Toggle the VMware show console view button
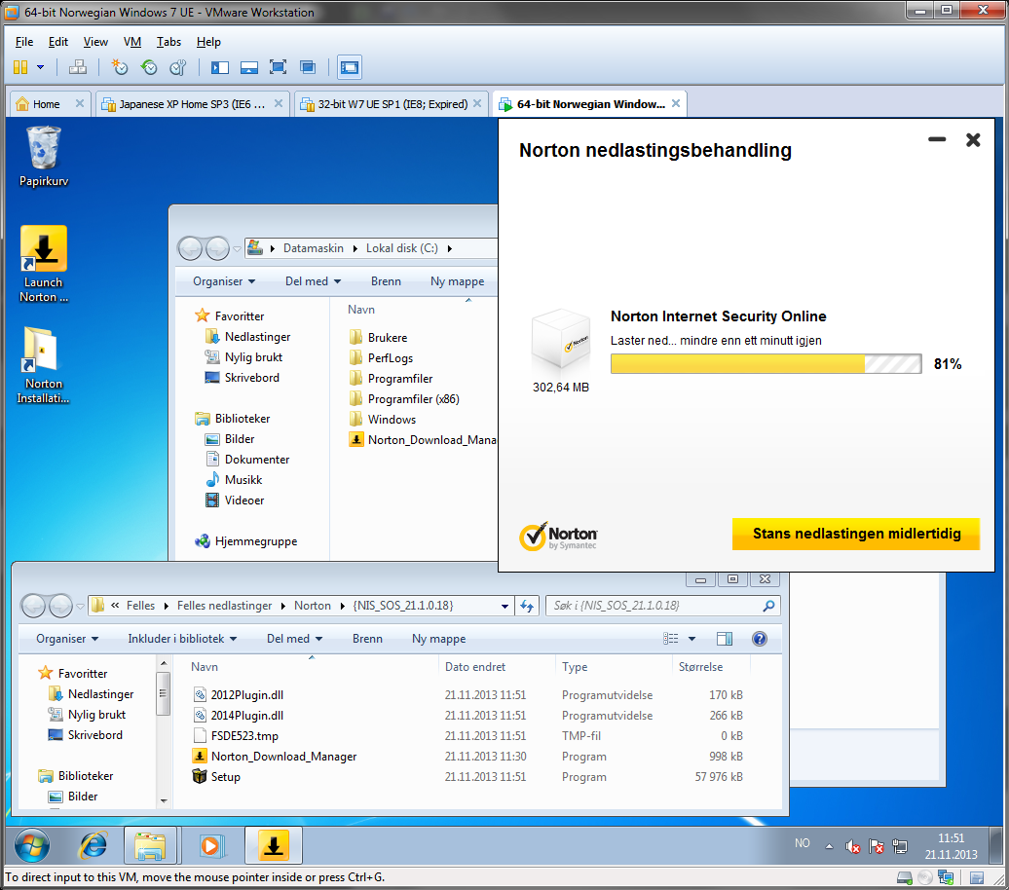 tap(350, 67)
